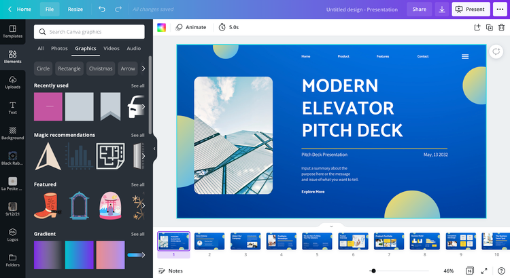Screen dimensions: 510x278
Task: Switch to the Photos tab
Action: tap(59, 48)
